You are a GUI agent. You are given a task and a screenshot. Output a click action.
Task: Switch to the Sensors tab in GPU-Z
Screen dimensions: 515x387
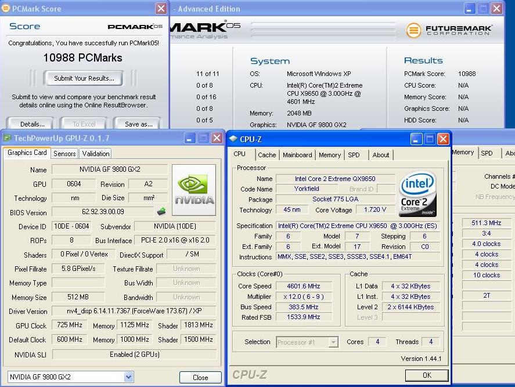64,154
